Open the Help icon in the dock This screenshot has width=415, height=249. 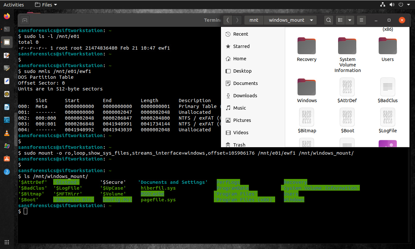[x=7, y=172]
